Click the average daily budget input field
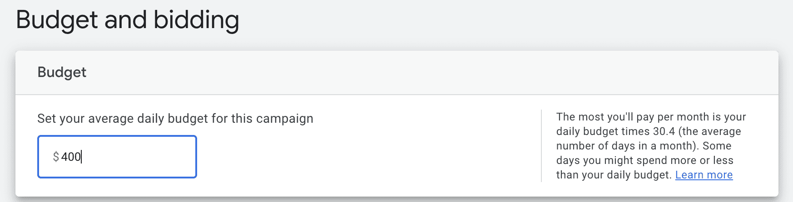The width and height of the screenshot is (793, 202). tap(117, 157)
